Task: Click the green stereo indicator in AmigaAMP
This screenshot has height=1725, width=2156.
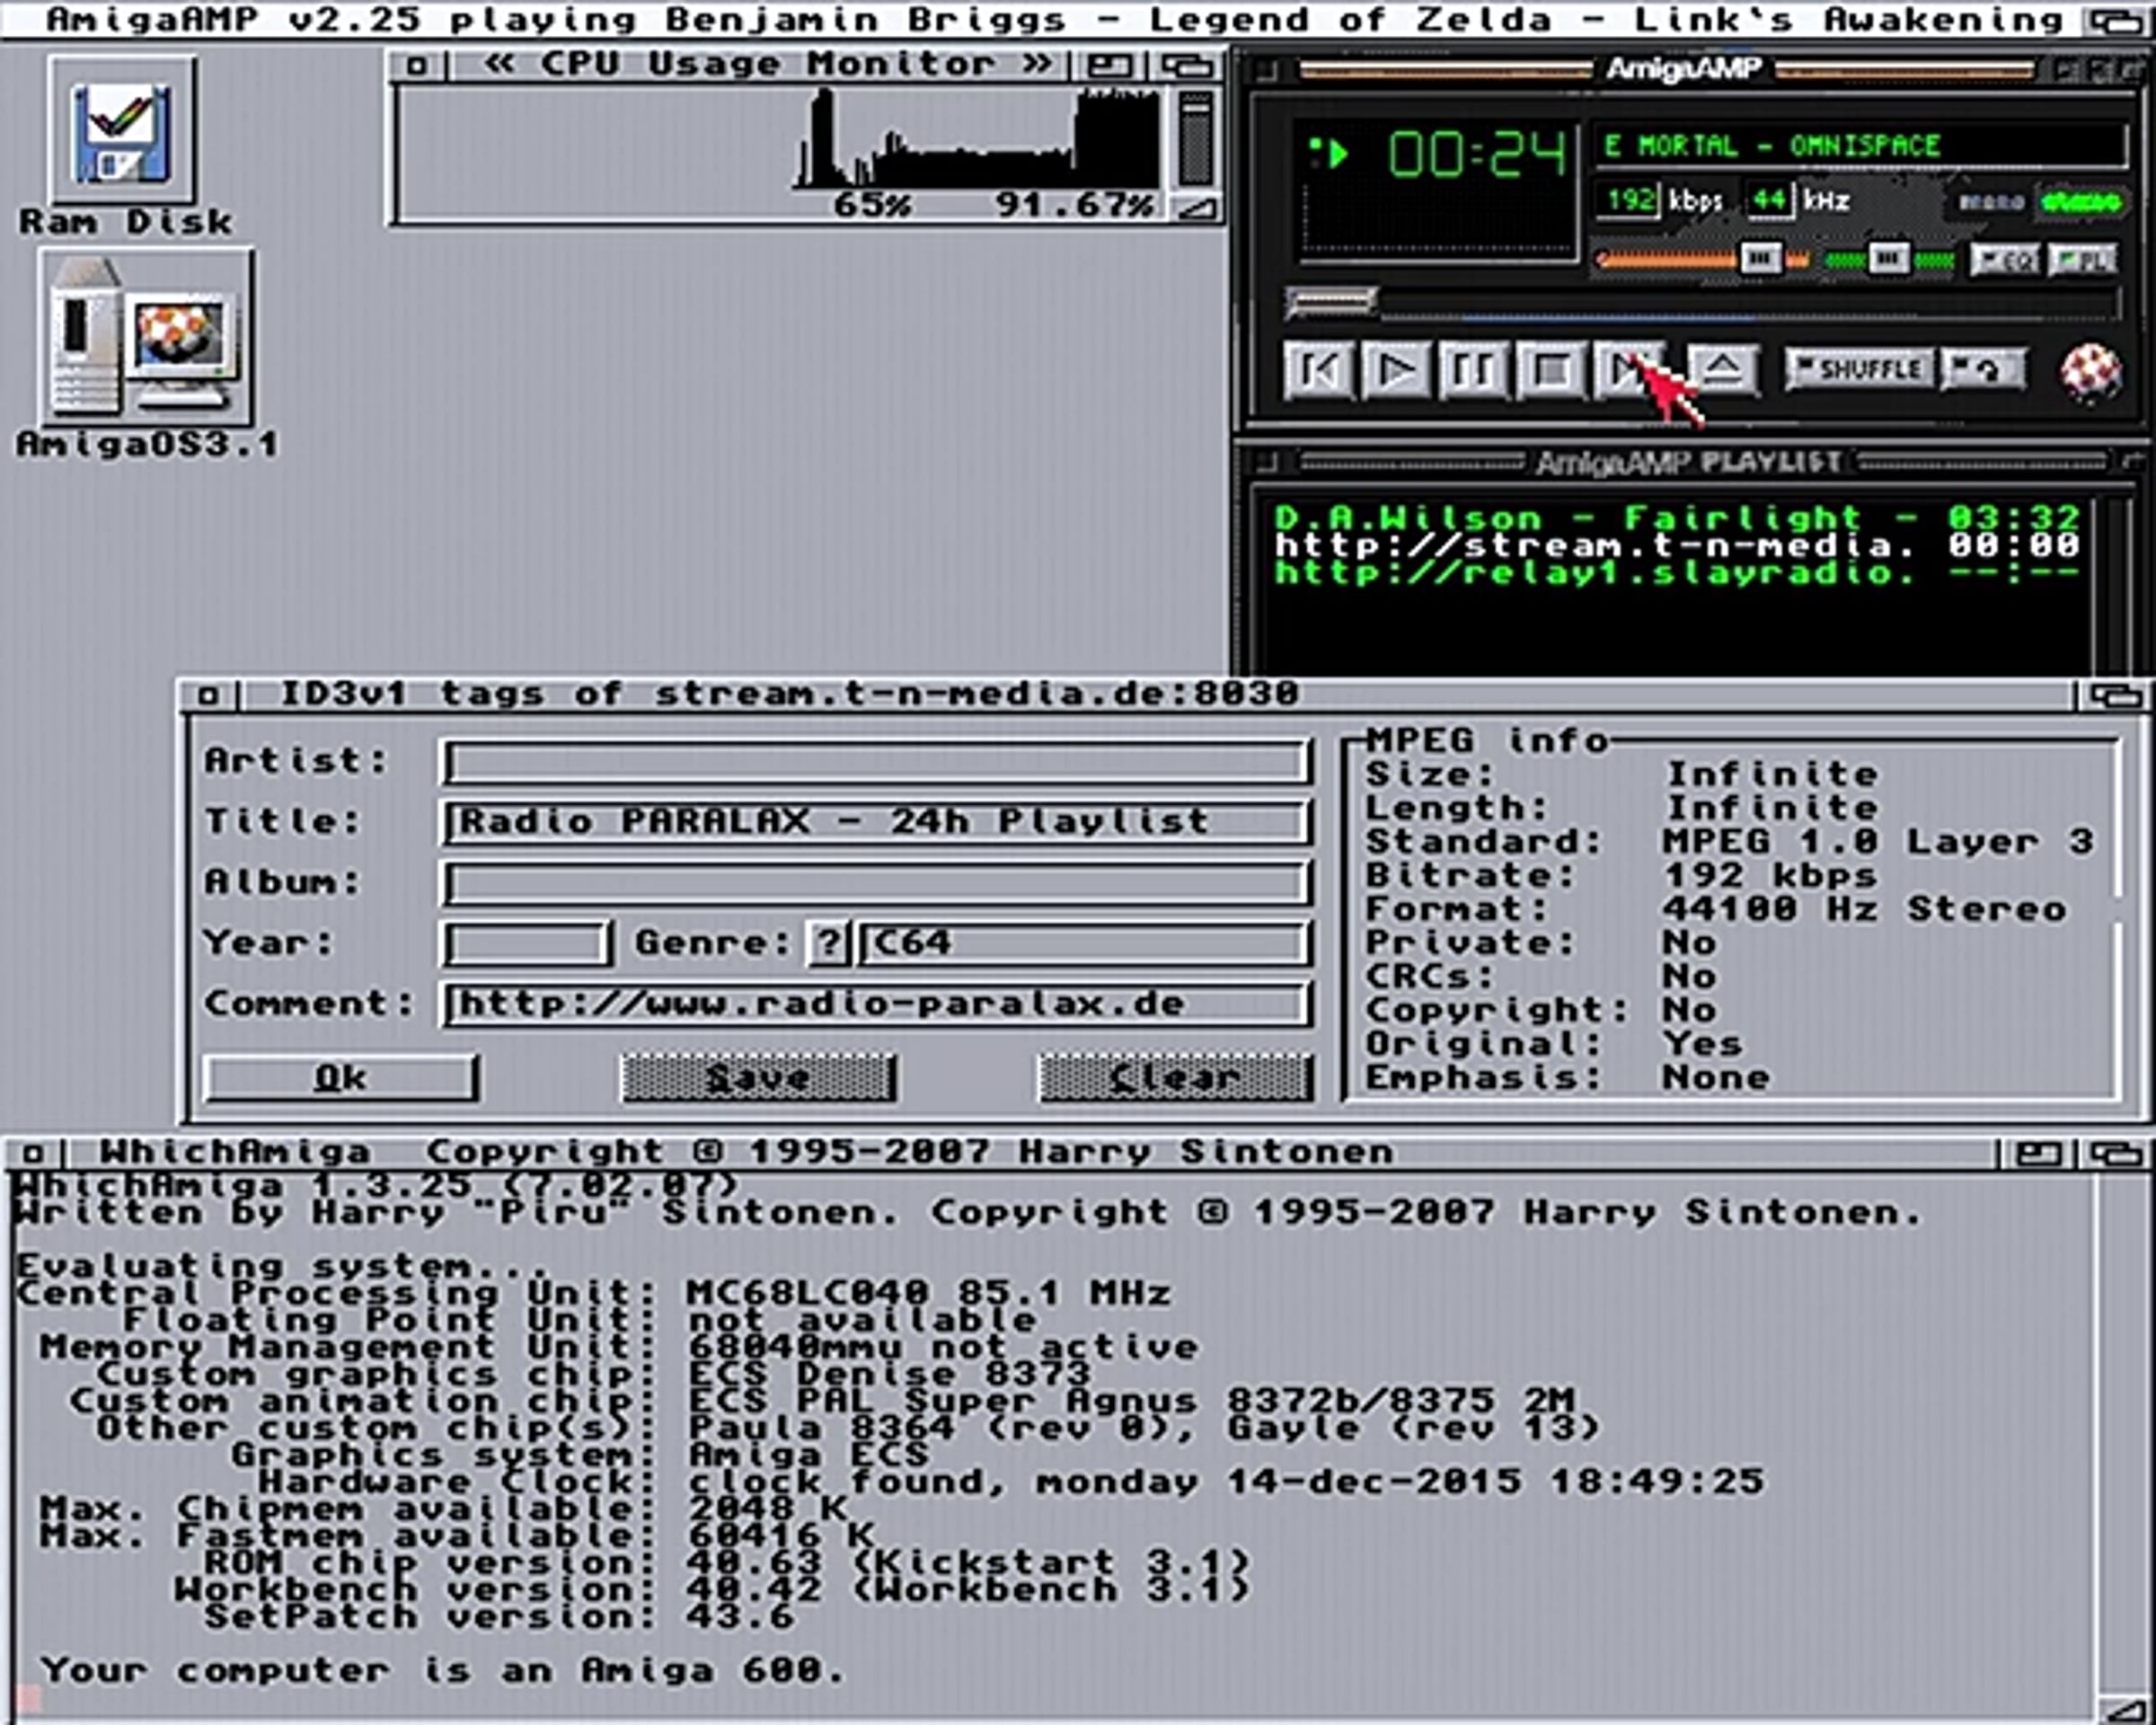Action: (x=2081, y=202)
